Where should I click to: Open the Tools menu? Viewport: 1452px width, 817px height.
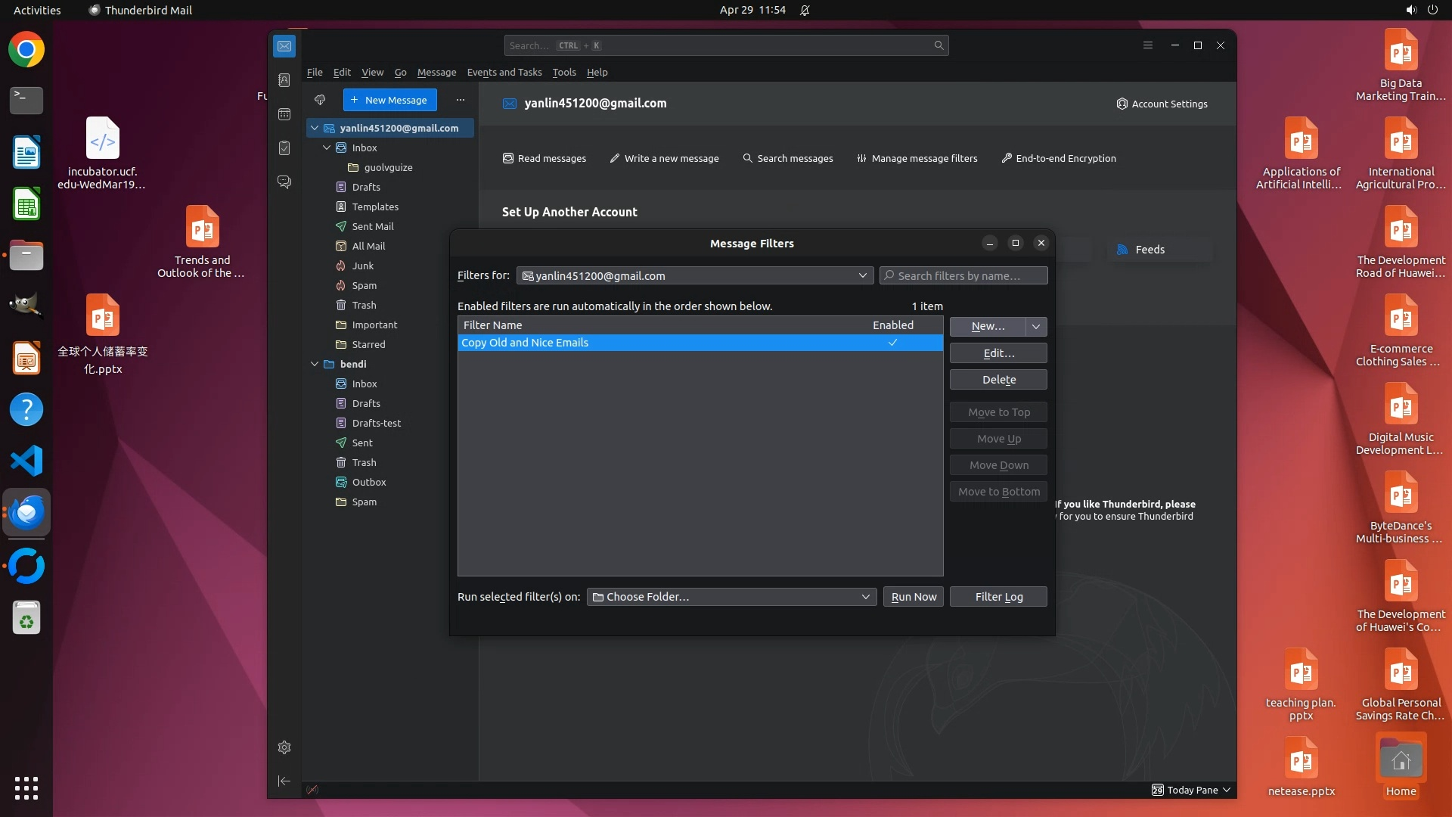[563, 73]
